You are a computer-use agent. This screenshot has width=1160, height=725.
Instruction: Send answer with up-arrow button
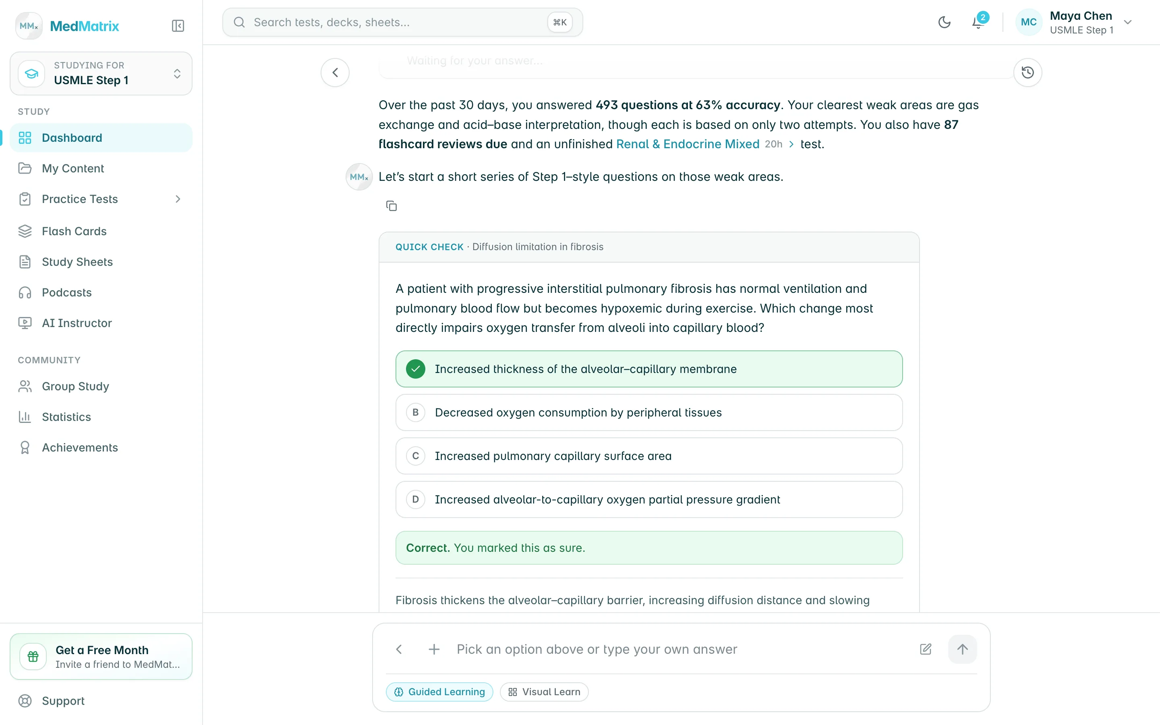[963, 649]
